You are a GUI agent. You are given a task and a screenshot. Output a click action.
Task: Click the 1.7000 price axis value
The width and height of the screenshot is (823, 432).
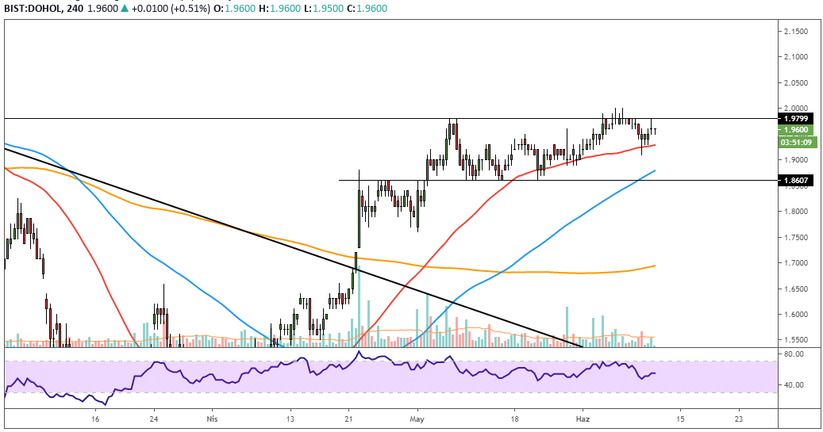[796, 262]
